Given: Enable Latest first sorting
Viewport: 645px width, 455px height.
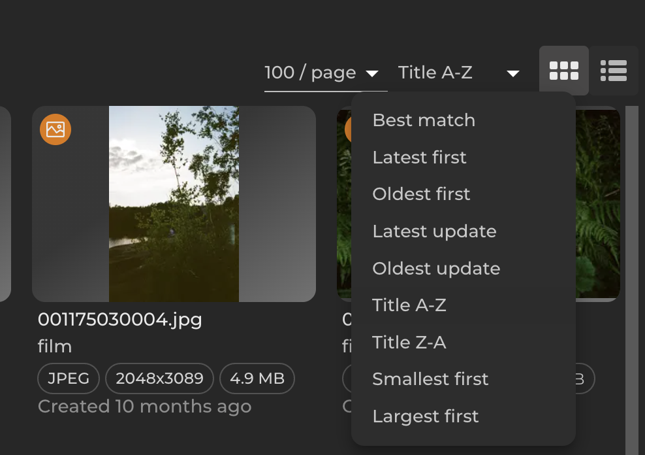Looking at the screenshot, I should tap(418, 157).
